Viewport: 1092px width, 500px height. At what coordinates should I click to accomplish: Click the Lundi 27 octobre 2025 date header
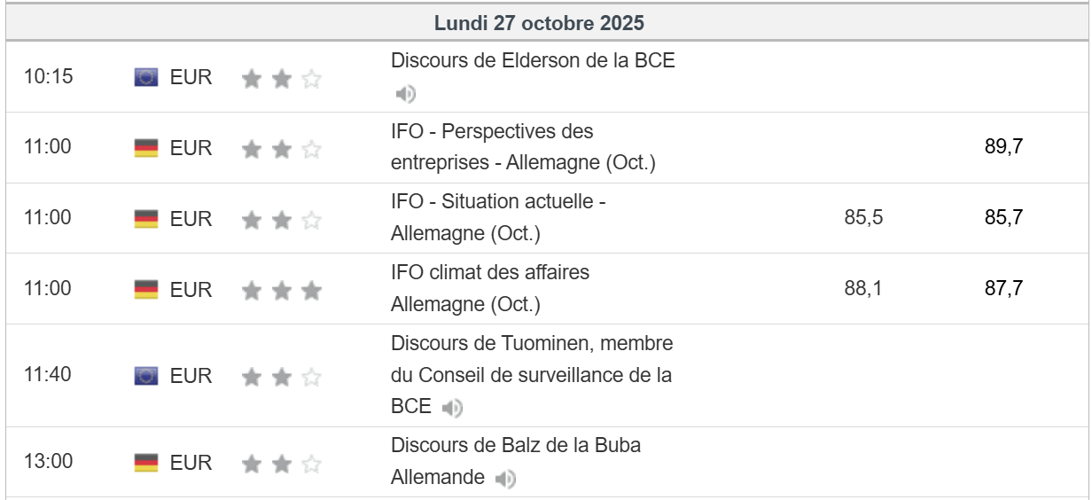(539, 23)
